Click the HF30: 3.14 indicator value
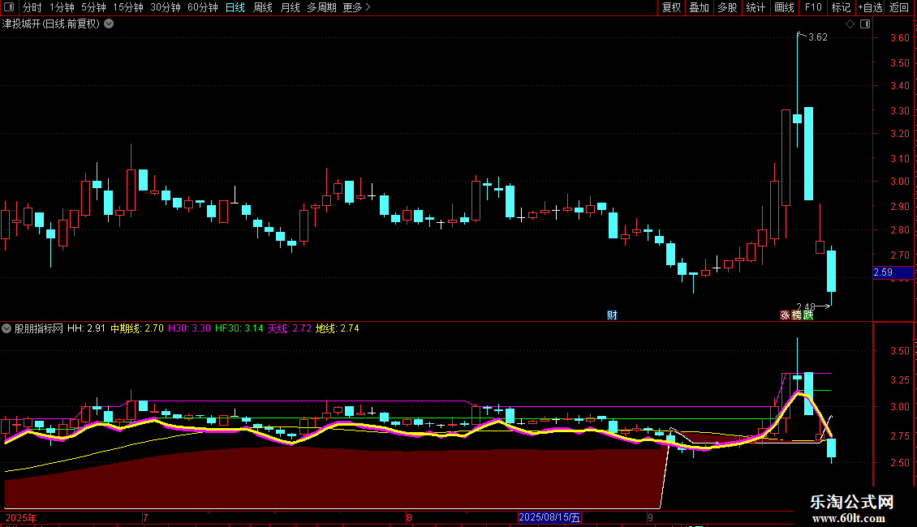 point(239,328)
